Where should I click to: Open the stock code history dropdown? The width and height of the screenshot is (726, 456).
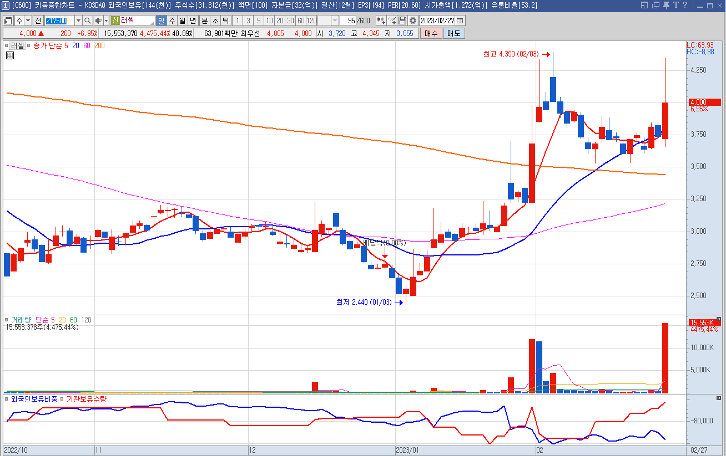[78, 21]
